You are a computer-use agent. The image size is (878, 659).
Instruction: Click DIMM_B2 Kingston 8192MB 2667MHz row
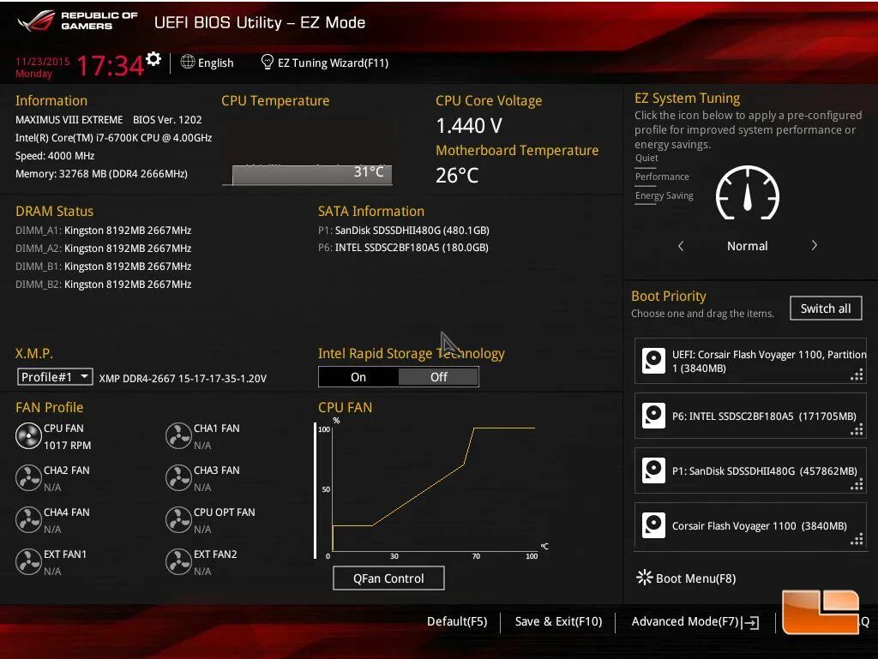click(104, 285)
